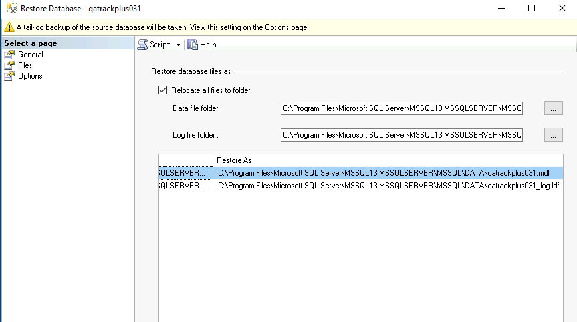The image size is (577, 322).
Task: Click the Log file folder path field
Action: (401, 135)
